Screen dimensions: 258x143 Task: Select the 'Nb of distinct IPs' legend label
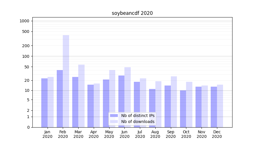[x=138, y=116]
